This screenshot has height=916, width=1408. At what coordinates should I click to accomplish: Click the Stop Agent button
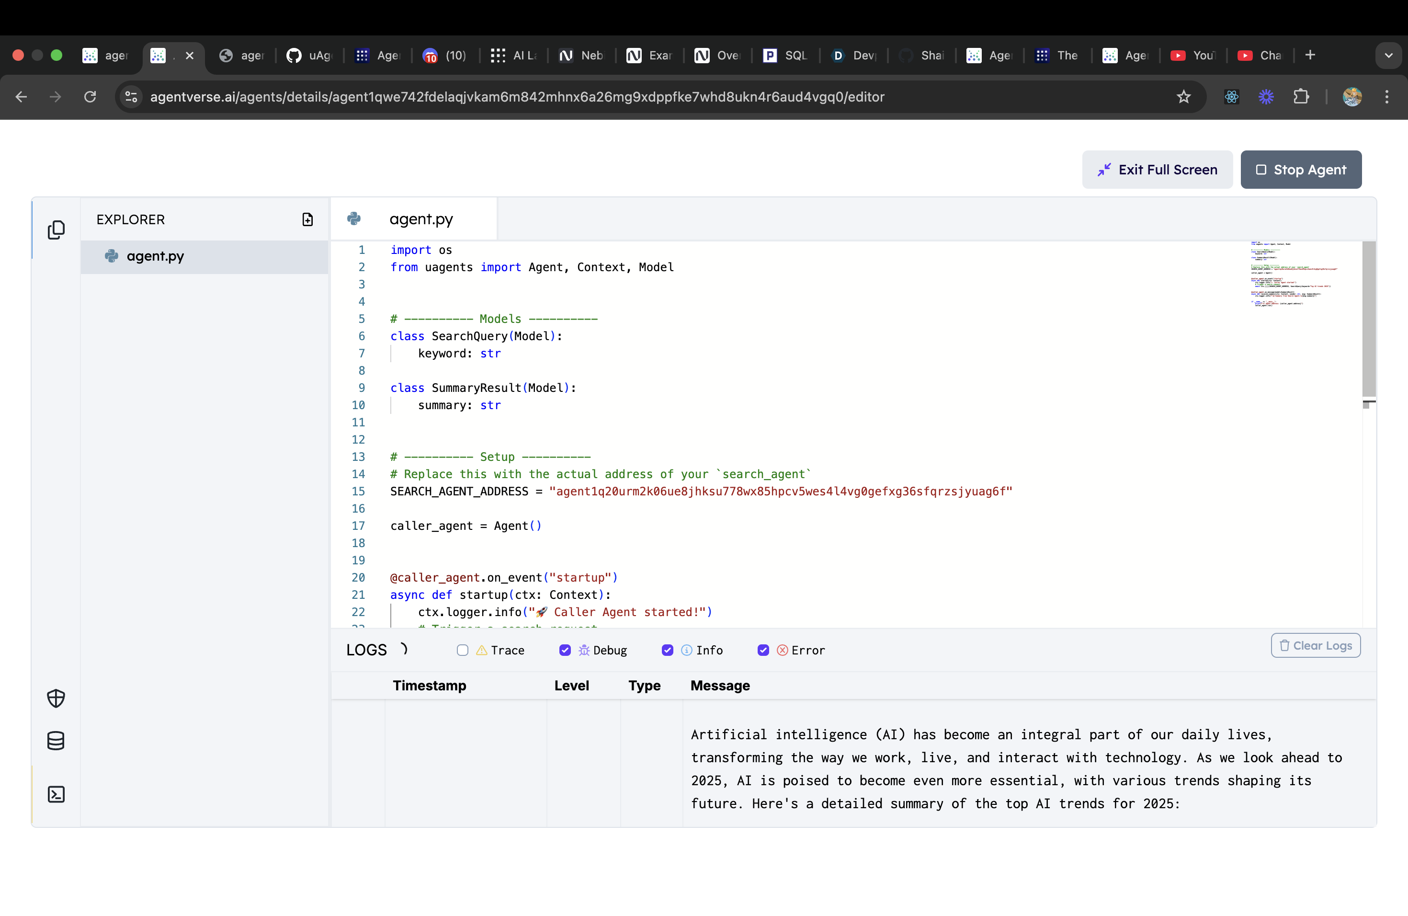pyautogui.click(x=1300, y=170)
